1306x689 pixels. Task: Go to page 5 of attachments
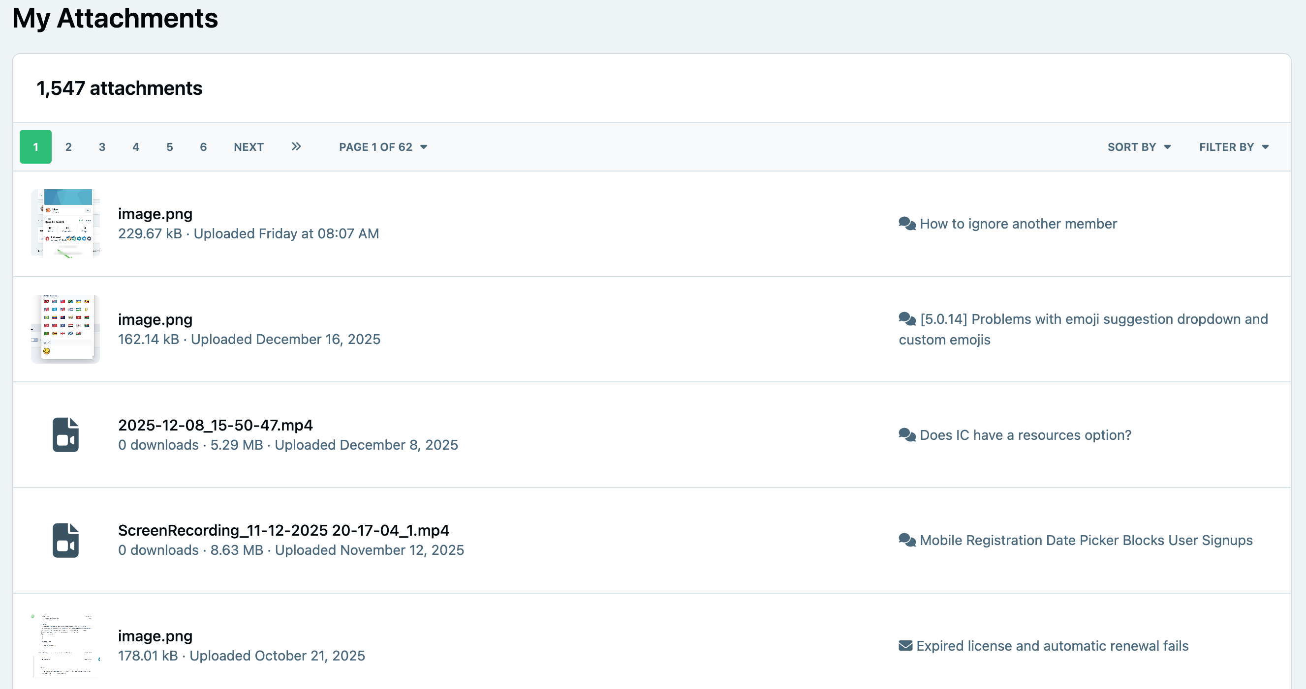coord(170,147)
